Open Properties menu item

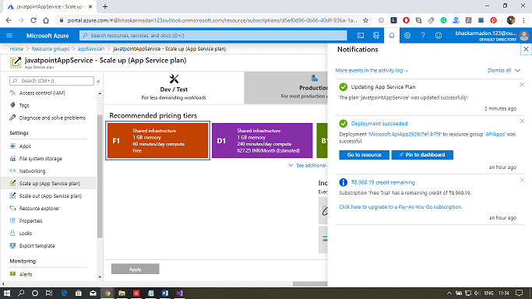pyautogui.click(x=30, y=220)
